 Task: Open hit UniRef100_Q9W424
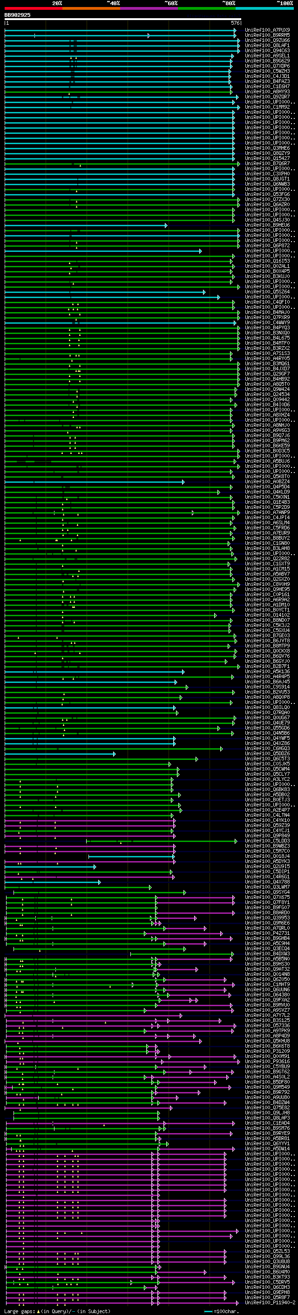coord(267,389)
